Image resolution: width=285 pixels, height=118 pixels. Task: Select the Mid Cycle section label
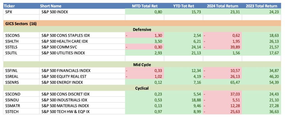(x=142, y=65)
